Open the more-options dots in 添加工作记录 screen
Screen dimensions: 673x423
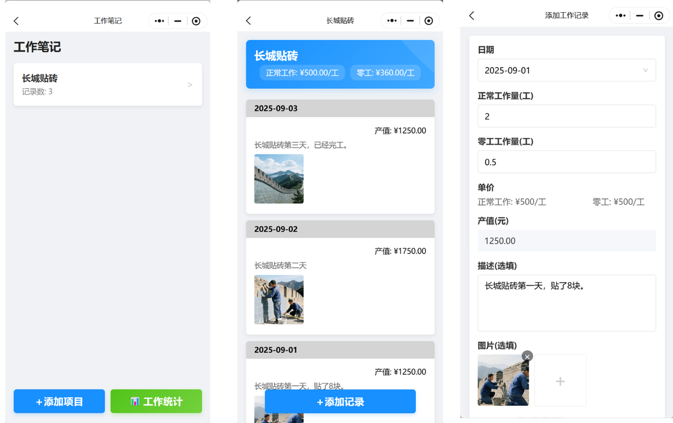pos(621,16)
